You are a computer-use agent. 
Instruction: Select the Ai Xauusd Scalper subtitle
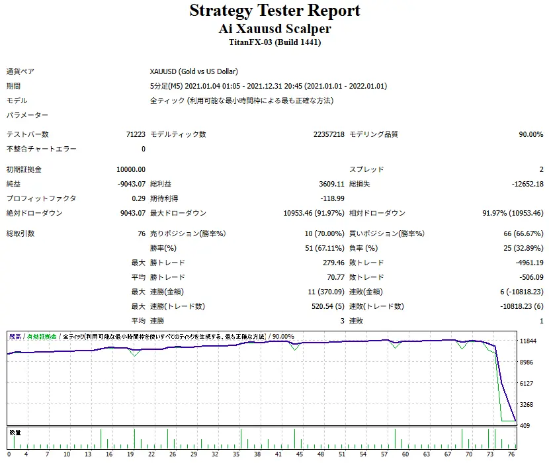[274, 28]
